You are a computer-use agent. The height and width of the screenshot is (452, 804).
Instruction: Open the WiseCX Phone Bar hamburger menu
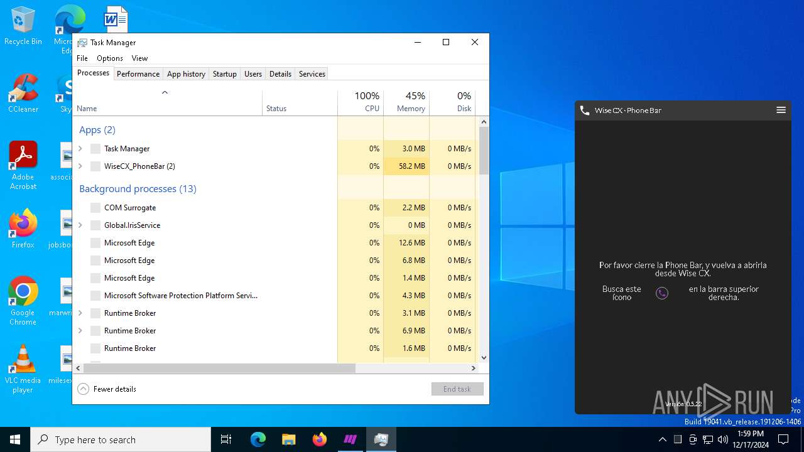[x=781, y=110]
